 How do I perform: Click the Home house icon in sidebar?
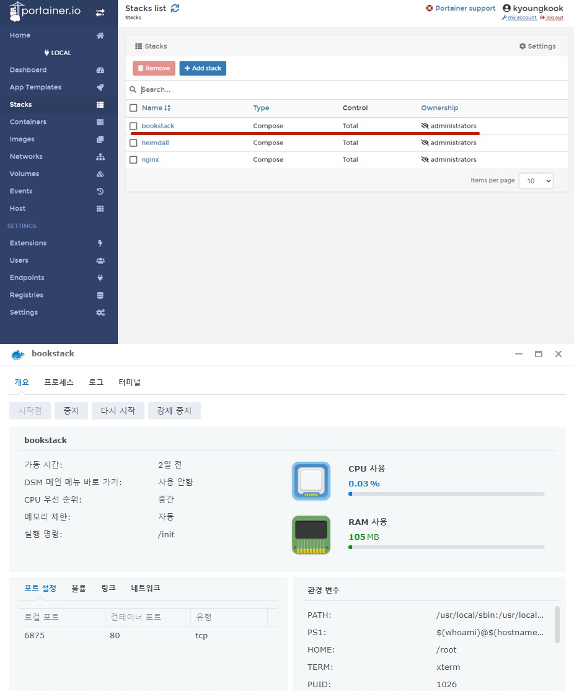click(x=100, y=35)
